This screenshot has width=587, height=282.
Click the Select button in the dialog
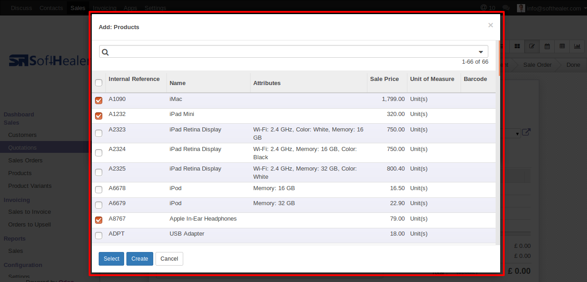point(111,259)
